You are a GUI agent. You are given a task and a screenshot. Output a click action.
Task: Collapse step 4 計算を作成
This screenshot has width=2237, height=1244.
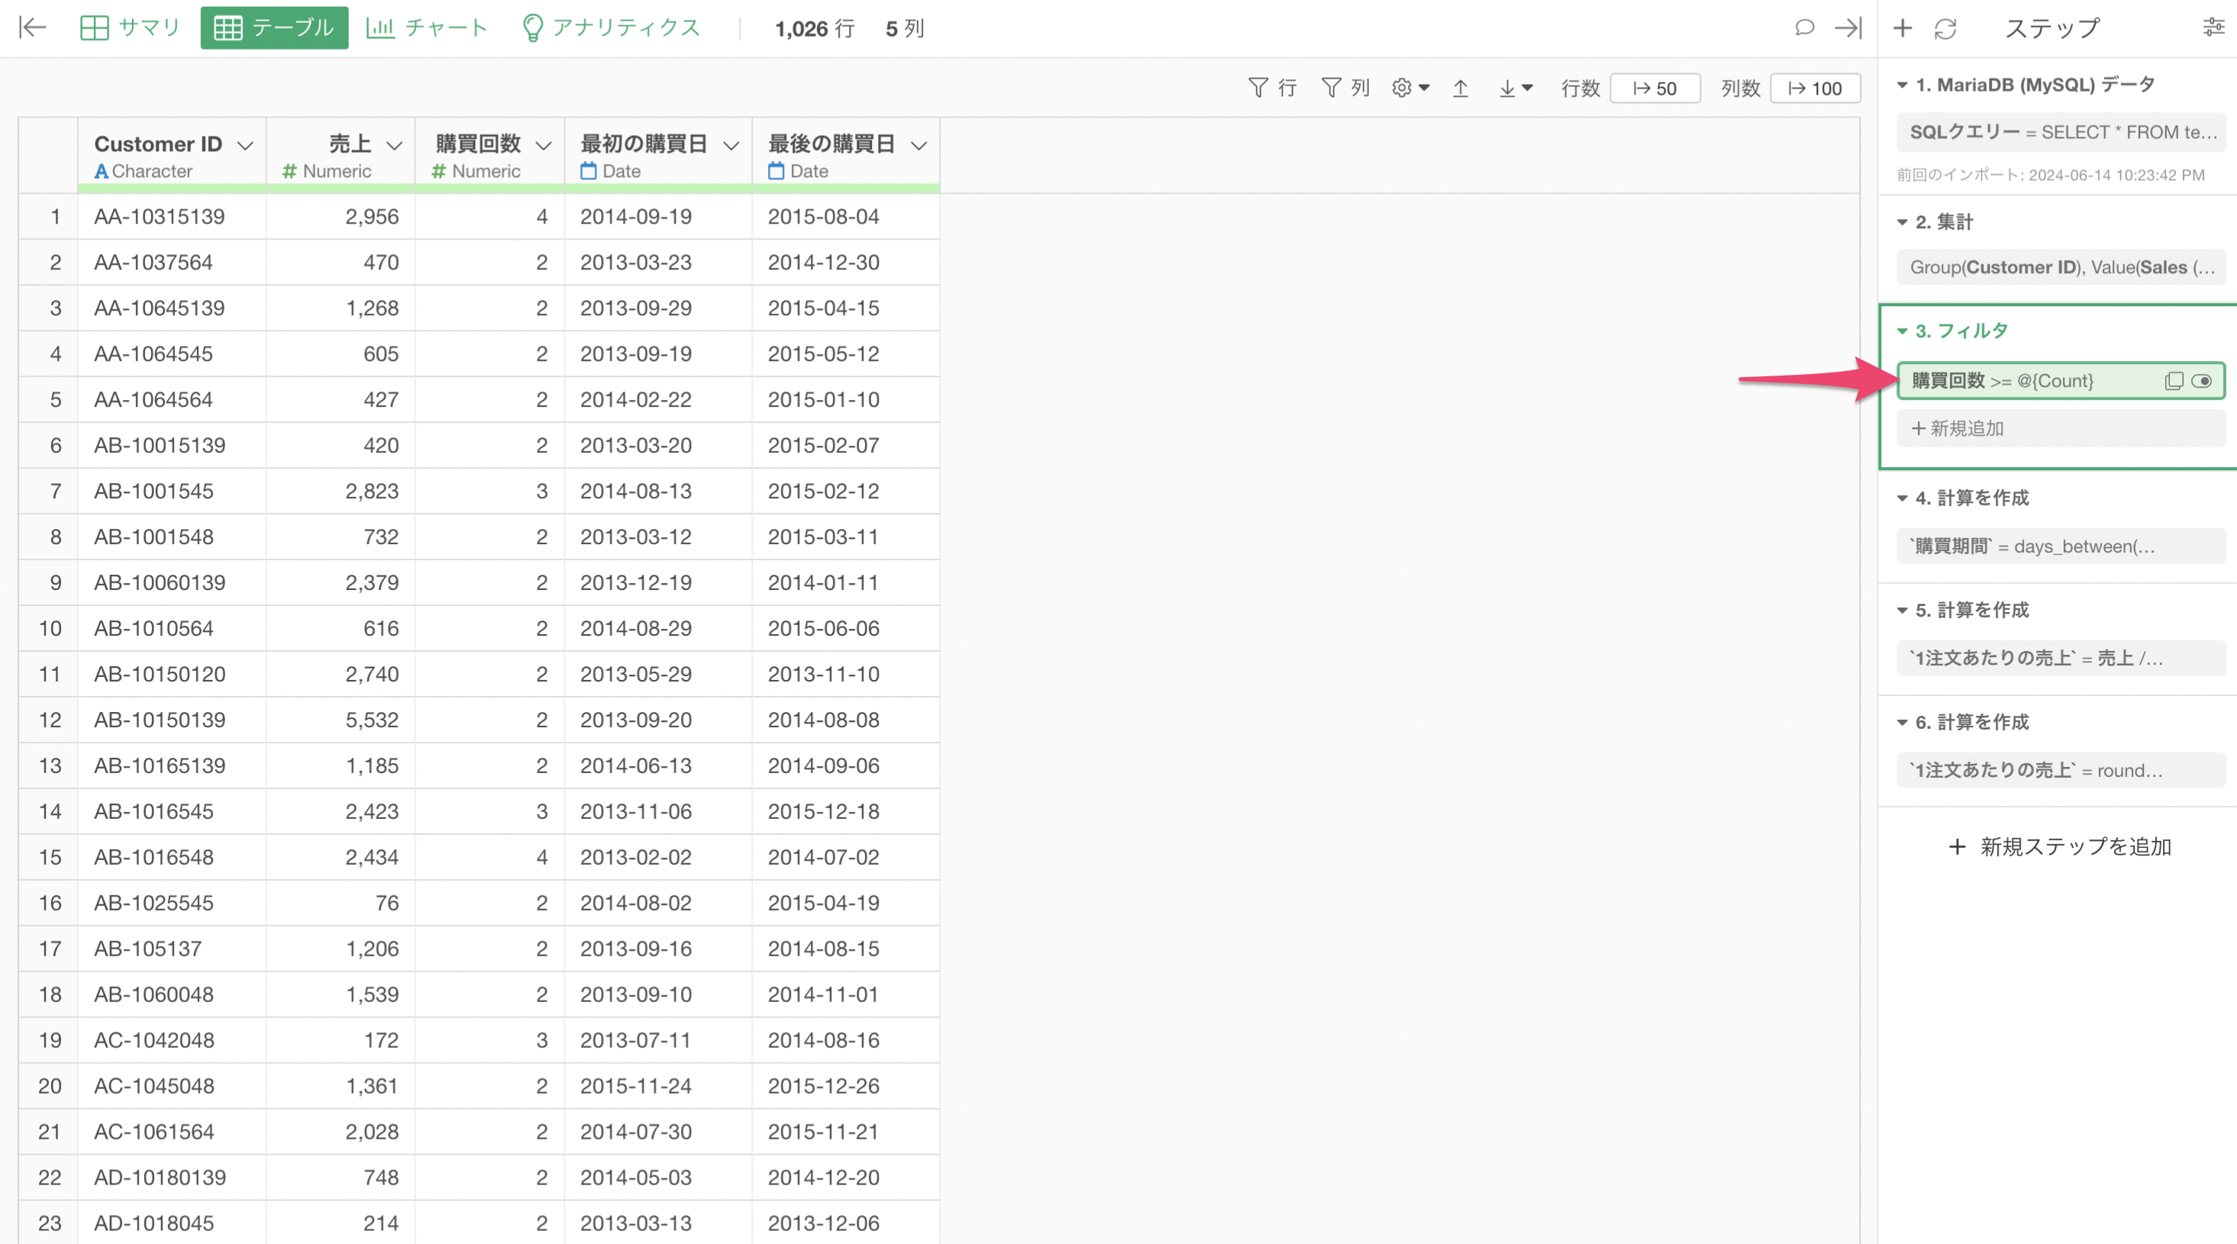point(1902,498)
